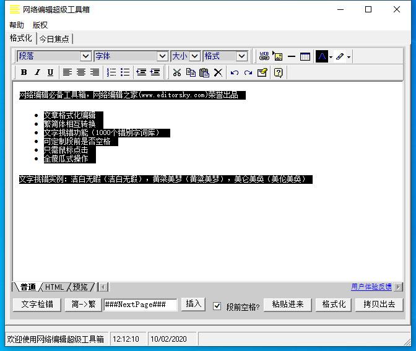The width and height of the screenshot is (416, 351).
Task: Click the scissors cut icon
Action: point(176,72)
